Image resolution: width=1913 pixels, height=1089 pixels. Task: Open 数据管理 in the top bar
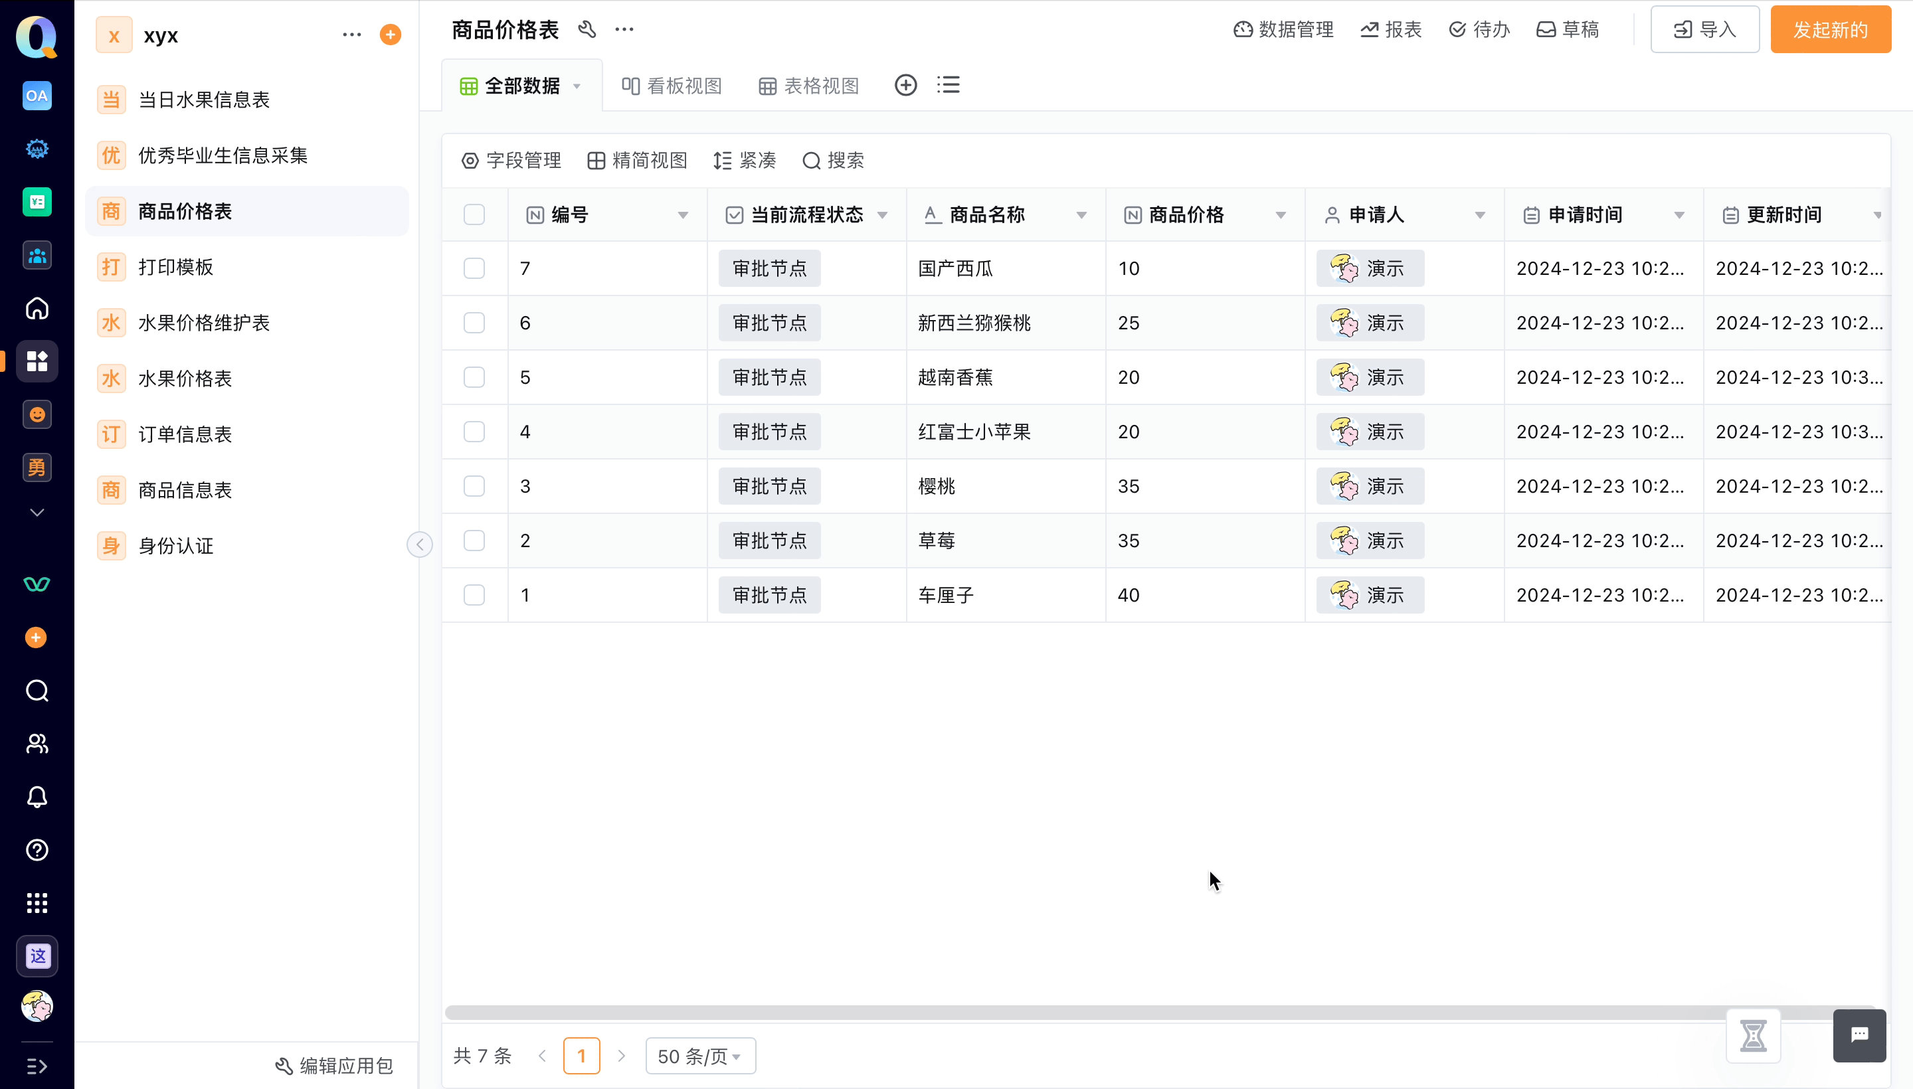1283,29
